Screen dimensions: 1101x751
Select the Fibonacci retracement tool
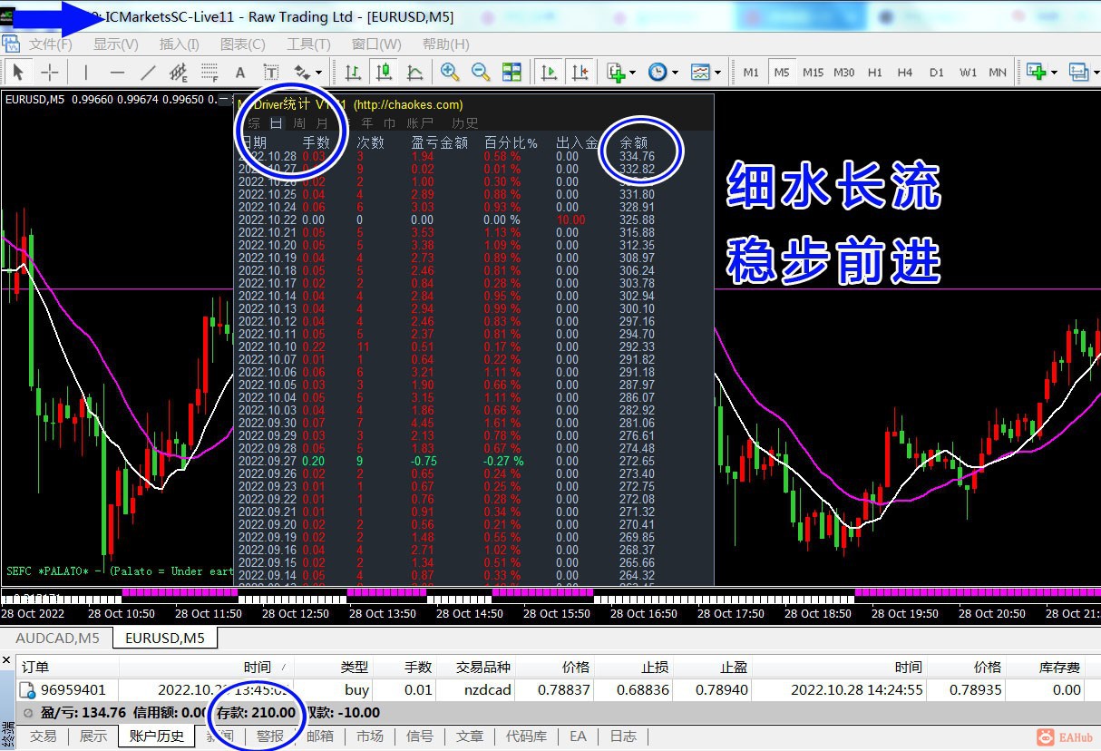coord(209,73)
